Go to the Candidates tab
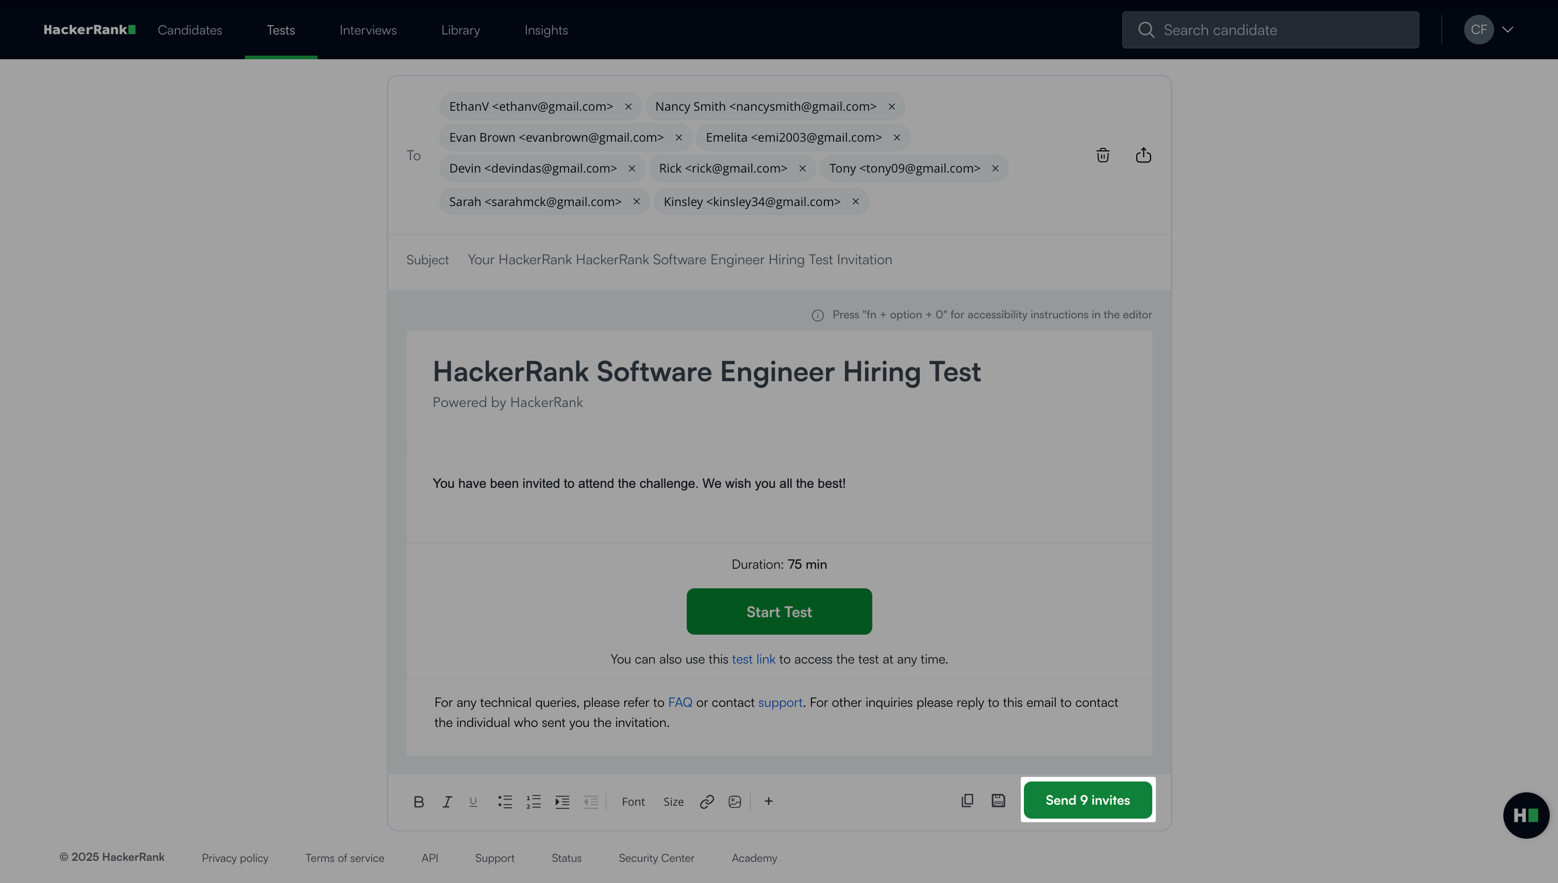 [190, 30]
